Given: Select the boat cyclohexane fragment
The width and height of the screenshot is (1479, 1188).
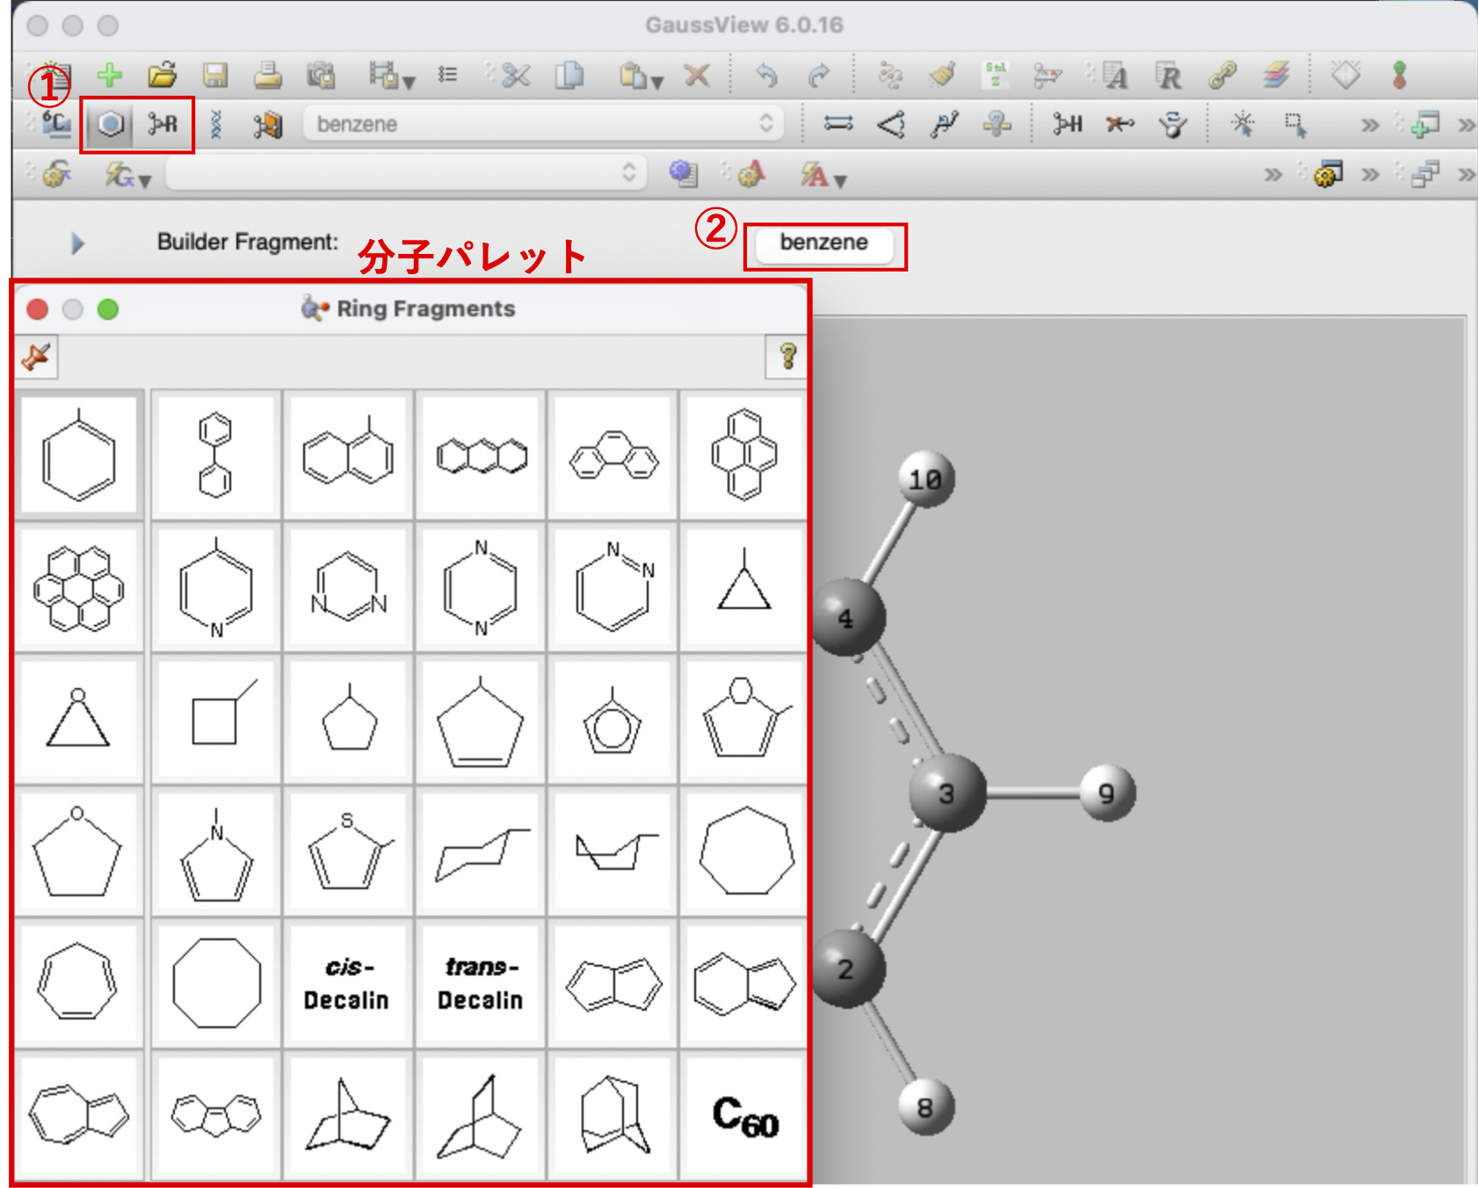Looking at the screenshot, I should [613, 851].
